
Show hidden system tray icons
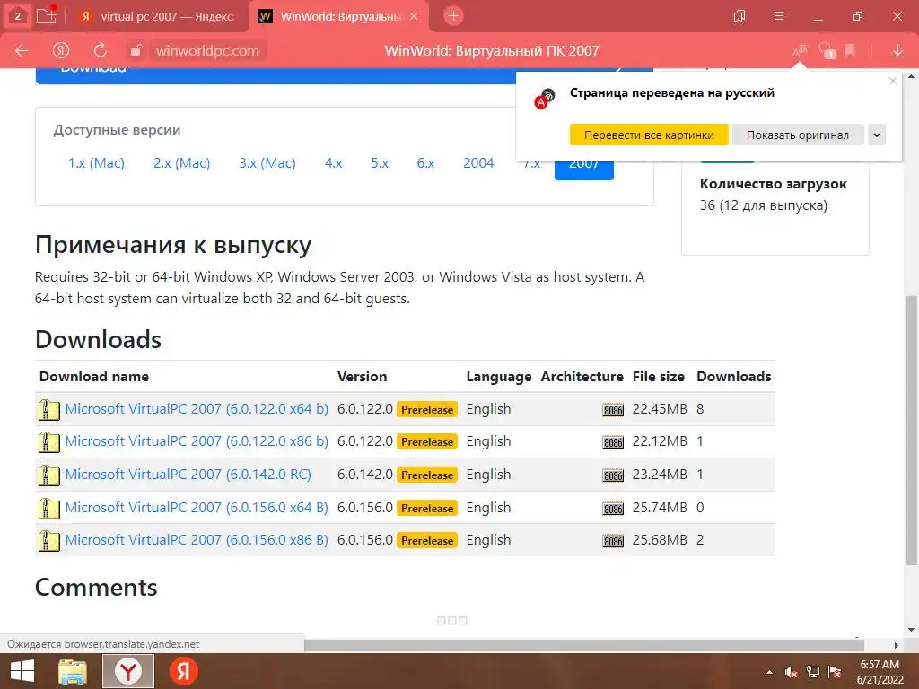tap(769, 672)
